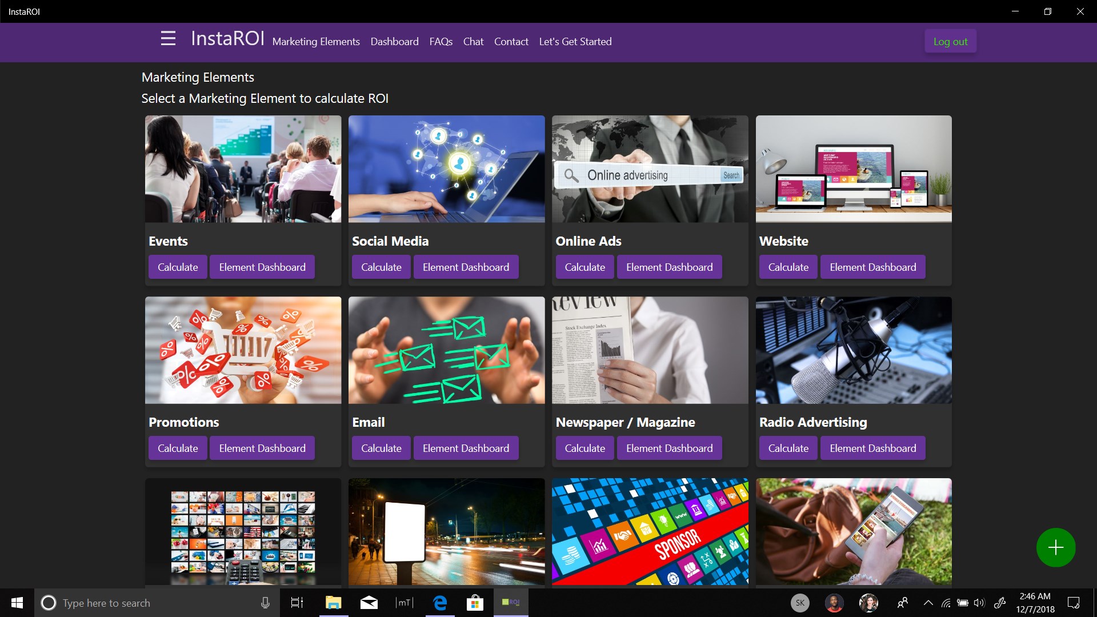This screenshot has height=617, width=1097.
Task: Open Element Dashboard for Social Media
Action: tap(466, 267)
